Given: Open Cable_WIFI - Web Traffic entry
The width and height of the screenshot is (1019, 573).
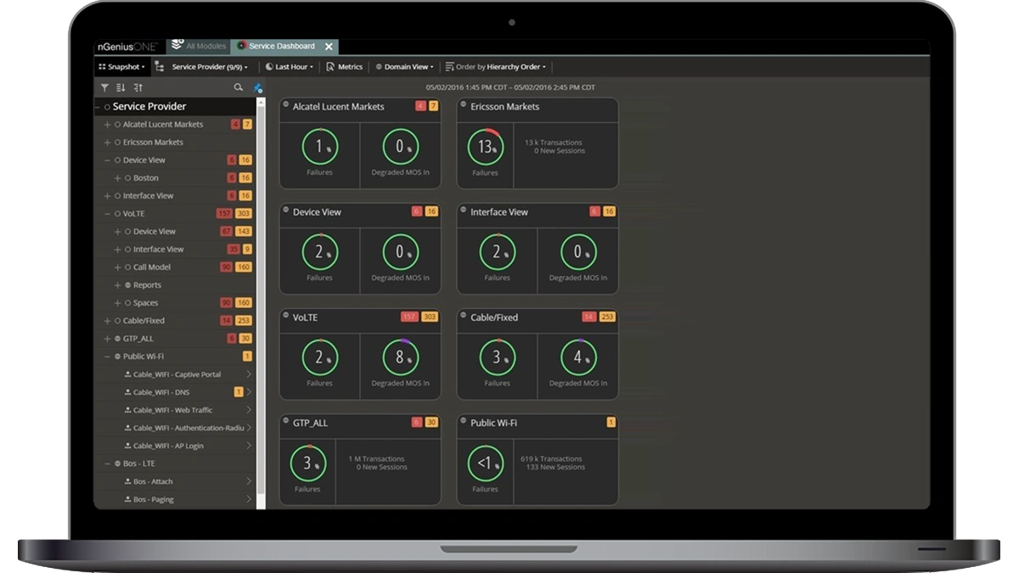Looking at the screenshot, I should point(172,410).
